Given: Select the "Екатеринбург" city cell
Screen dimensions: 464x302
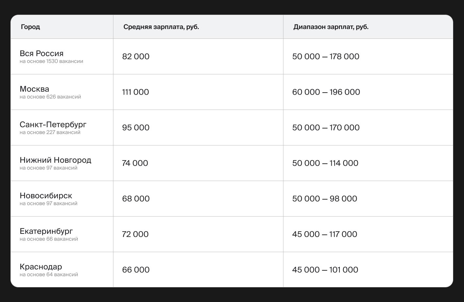Looking at the screenshot, I should (46, 231).
